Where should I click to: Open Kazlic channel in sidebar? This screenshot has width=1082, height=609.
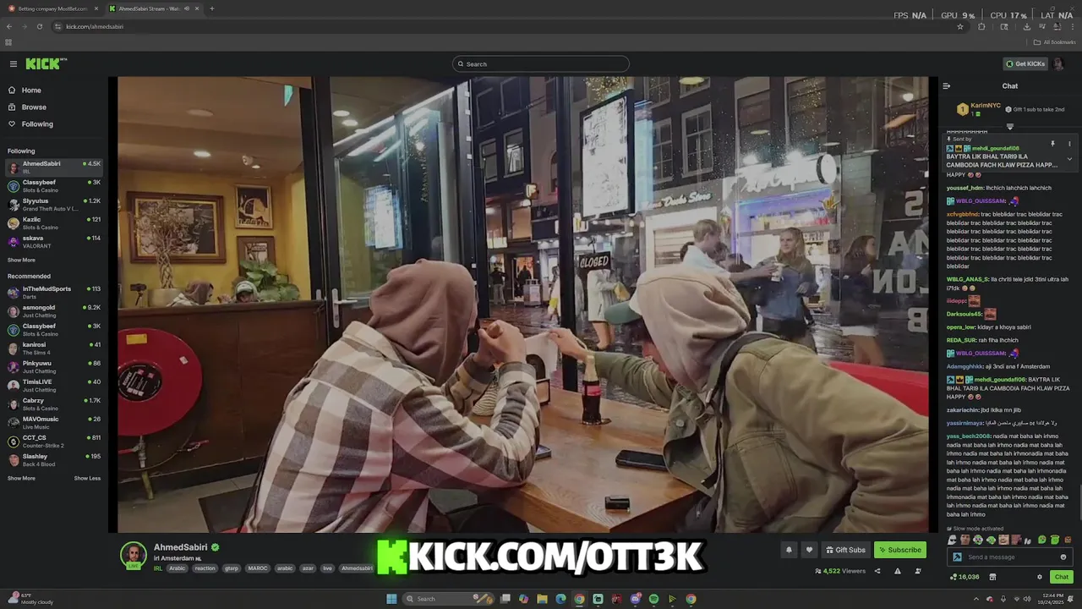click(x=54, y=222)
